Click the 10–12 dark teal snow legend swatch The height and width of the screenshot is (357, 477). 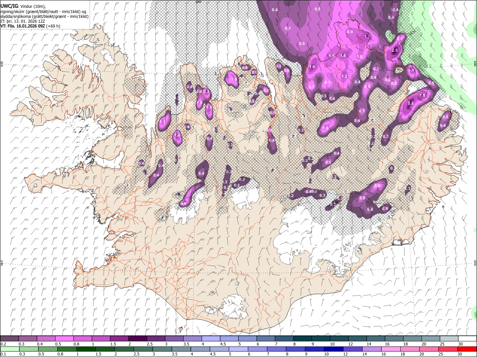[x=339, y=338]
